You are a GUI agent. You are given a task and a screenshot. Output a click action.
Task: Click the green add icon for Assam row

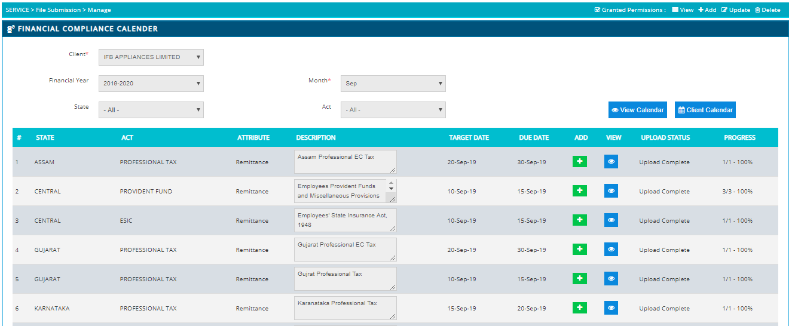[x=579, y=162]
